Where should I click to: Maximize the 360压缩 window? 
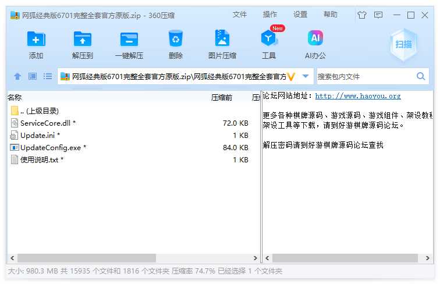411,15
